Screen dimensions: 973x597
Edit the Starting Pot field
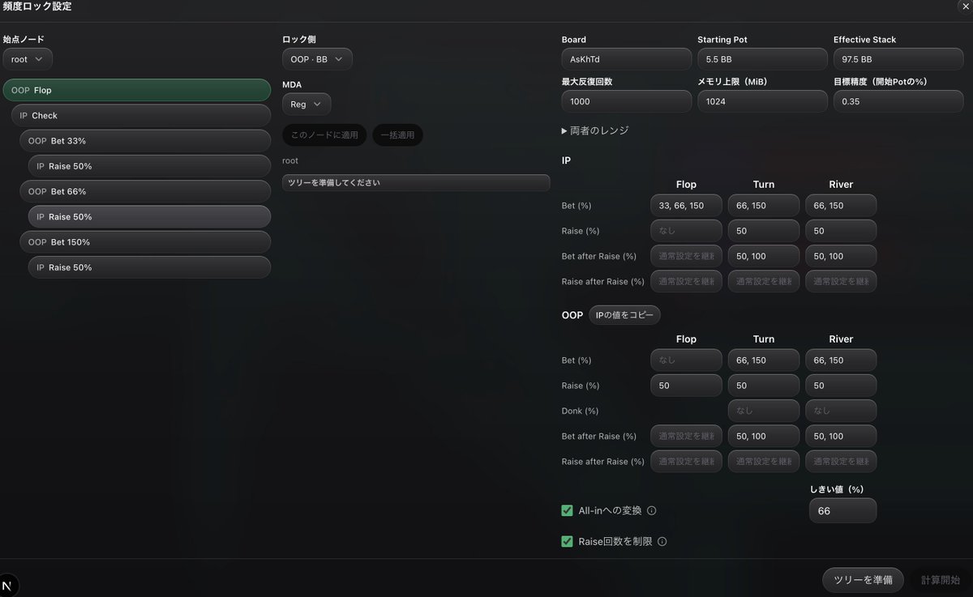tap(762, 59)
